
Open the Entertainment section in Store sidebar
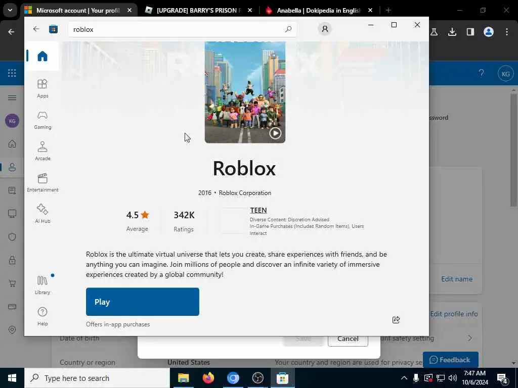(x=42, y=182)
